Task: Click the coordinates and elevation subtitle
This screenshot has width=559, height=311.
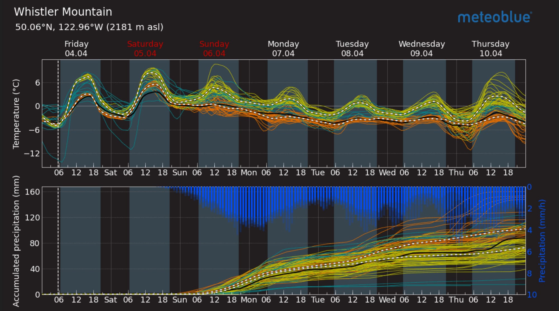Action: [x=89, y=27]
